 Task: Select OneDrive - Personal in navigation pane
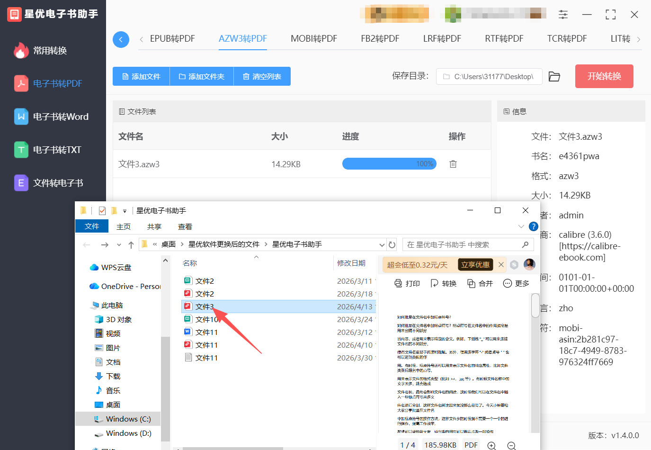(x=125, y=287)
